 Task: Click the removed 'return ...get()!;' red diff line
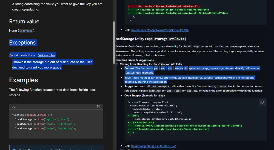tap(164, 6)
